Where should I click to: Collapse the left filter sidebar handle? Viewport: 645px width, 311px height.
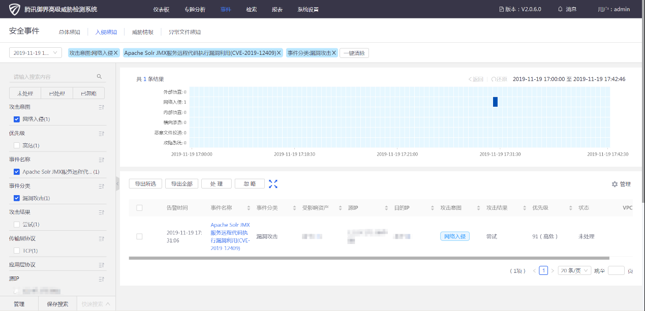tap(117, 183)
